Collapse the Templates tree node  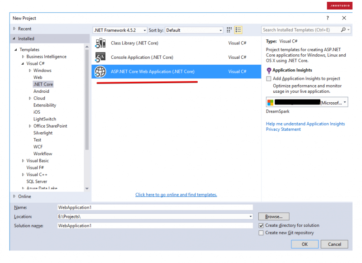[x=16, y=50]
